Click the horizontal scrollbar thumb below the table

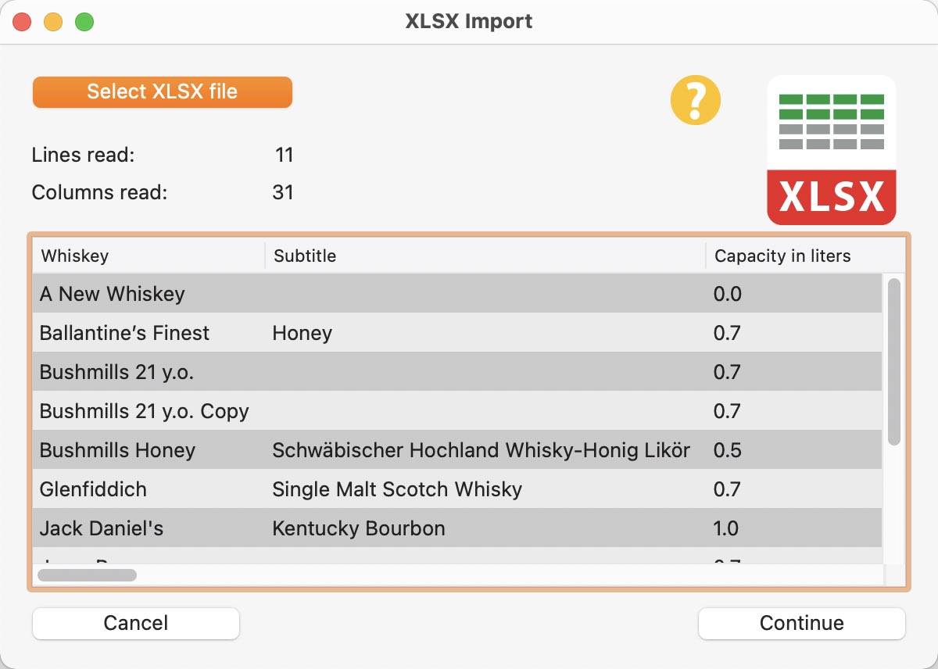[87, 575]
